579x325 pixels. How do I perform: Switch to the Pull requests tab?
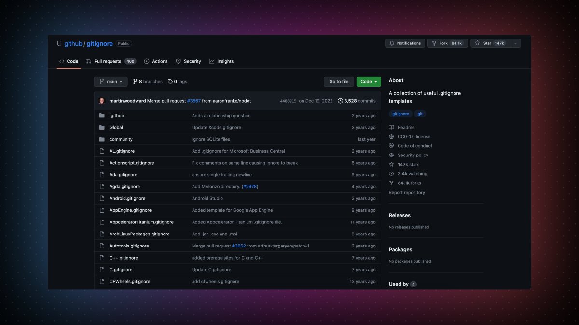coord(107,61)
